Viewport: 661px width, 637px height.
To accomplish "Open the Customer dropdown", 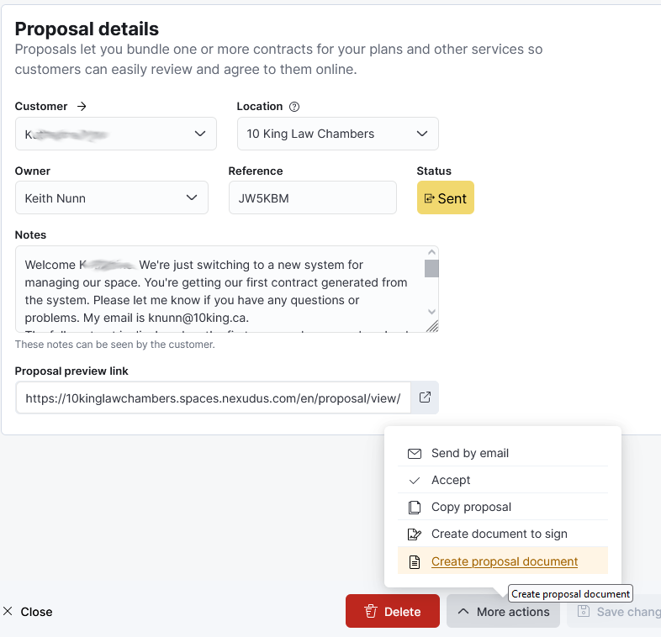I will 116,134.
